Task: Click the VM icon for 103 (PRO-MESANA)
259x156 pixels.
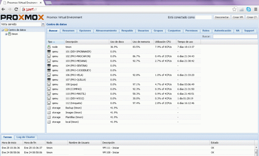Action: [49, 61]
